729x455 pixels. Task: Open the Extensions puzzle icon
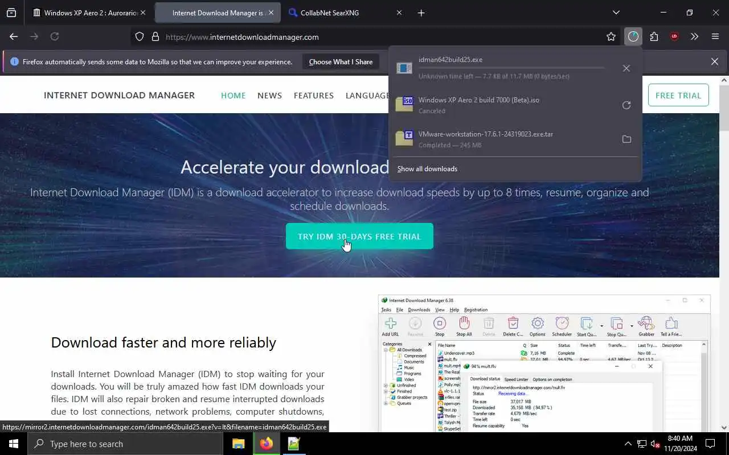(654, 36)
